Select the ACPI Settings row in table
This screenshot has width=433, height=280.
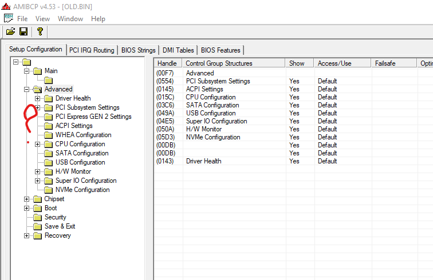click(293, 89)
